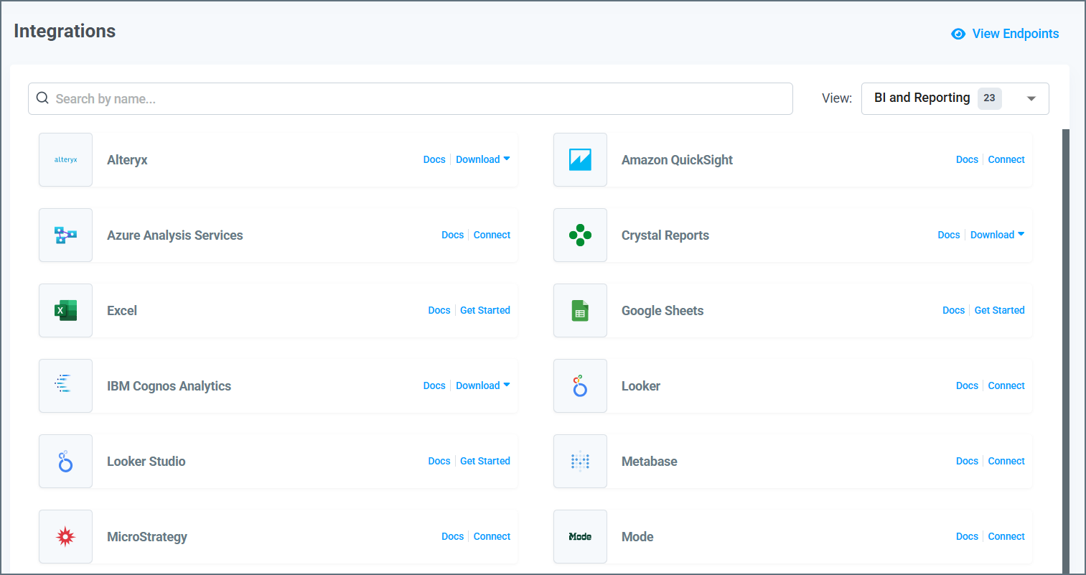Expand the Download dropdown for Alteryx
Viewport: 1086px width, 575px height.
click(482, 159)
